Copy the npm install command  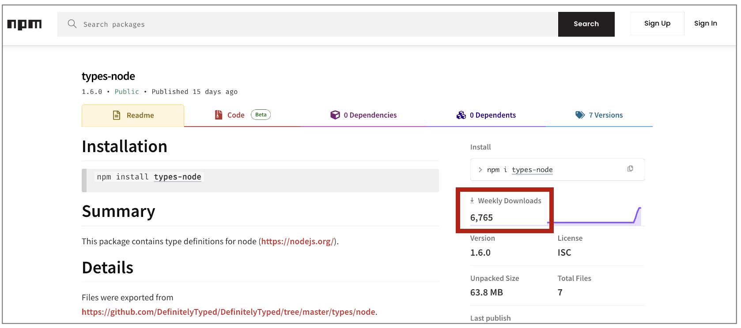630,169
